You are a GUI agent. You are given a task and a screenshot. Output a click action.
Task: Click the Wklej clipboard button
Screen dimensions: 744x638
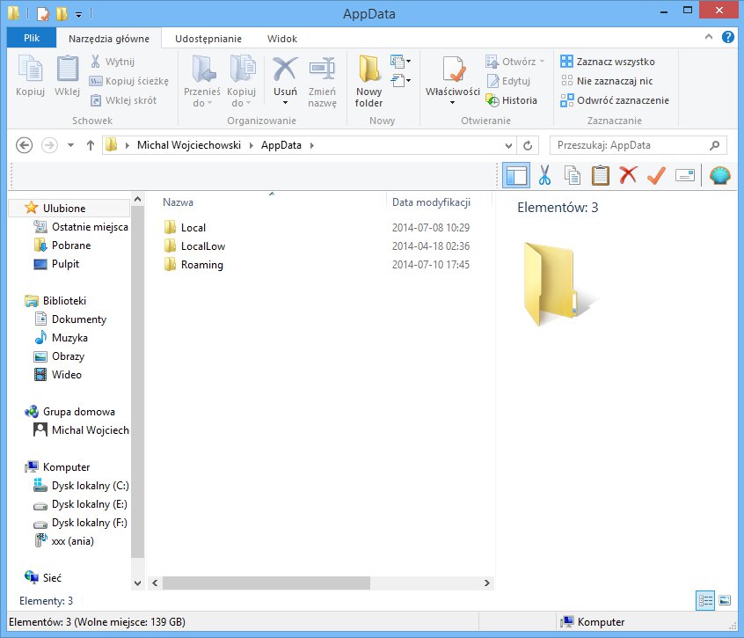coord(67,76)
